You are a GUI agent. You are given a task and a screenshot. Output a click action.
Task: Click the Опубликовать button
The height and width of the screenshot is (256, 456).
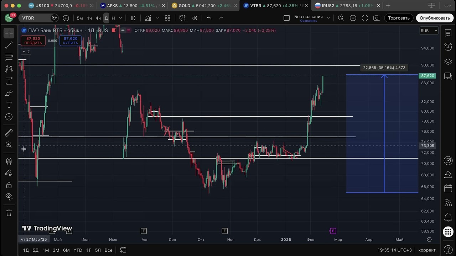[x=435, y=18]
